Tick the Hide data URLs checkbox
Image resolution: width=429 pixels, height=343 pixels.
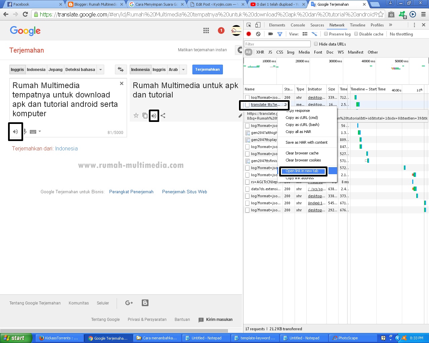tap(316, 44)
